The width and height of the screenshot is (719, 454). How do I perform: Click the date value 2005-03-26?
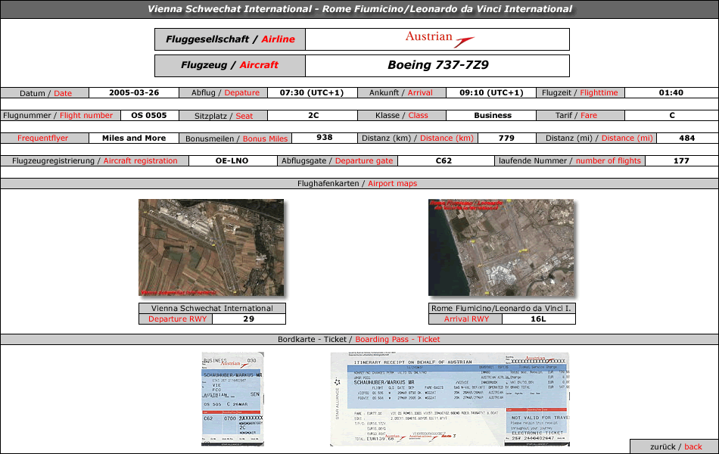[x=134, y=92]
